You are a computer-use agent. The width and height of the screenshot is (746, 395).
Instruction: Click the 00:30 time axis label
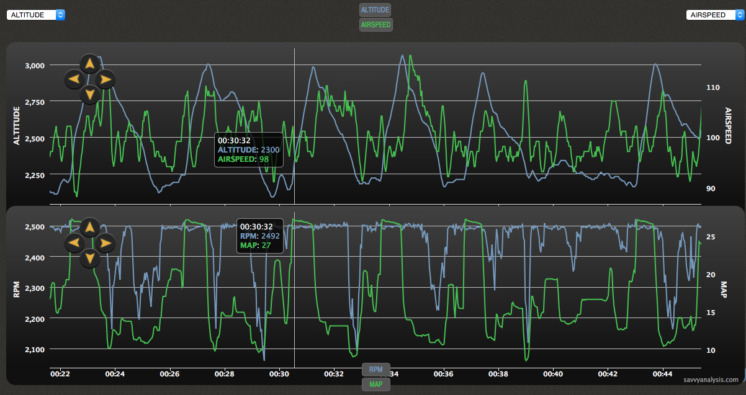pyautogui.click(x=279, y=374)
